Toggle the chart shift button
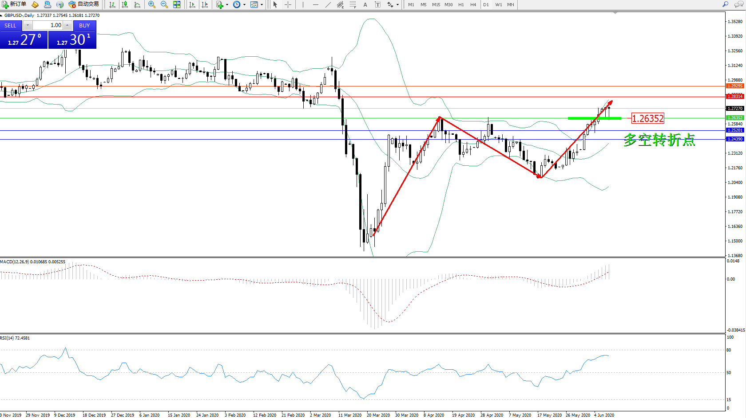Screen dimensions: 746x418 pyautogui.click(x=205, y=4)
